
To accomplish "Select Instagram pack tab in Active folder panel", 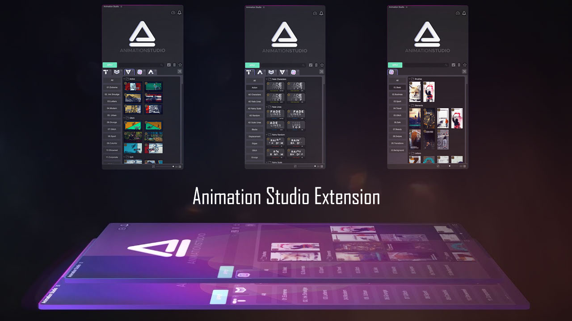I will tap(140, 72).
